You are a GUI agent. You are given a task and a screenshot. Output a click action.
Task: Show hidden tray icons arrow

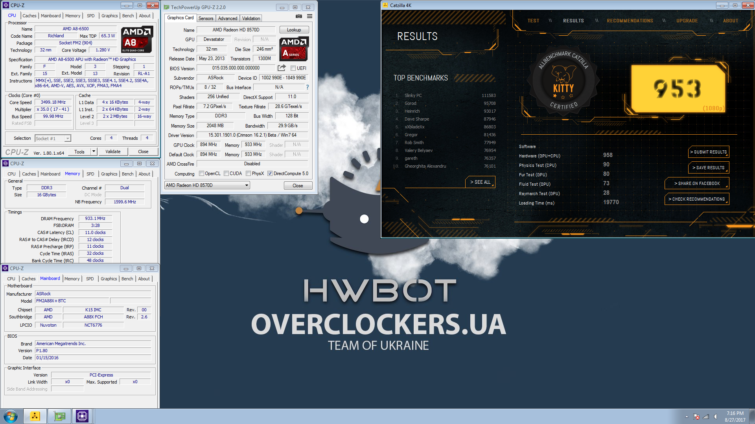click(x=687, y=417)
